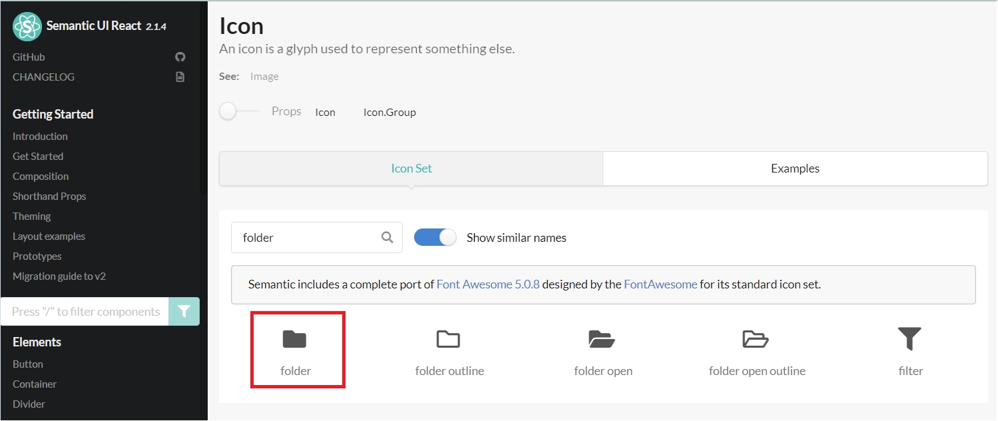The height and width of the screenshot is (421, 998).
Task: Click the magnifier icon in the search box
Action: point(387,237)
